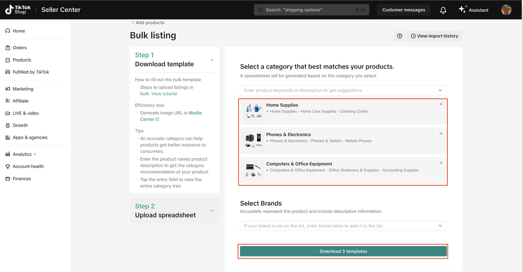
Task: Click the Account health trophy icon
Action: tap(8, 167)
